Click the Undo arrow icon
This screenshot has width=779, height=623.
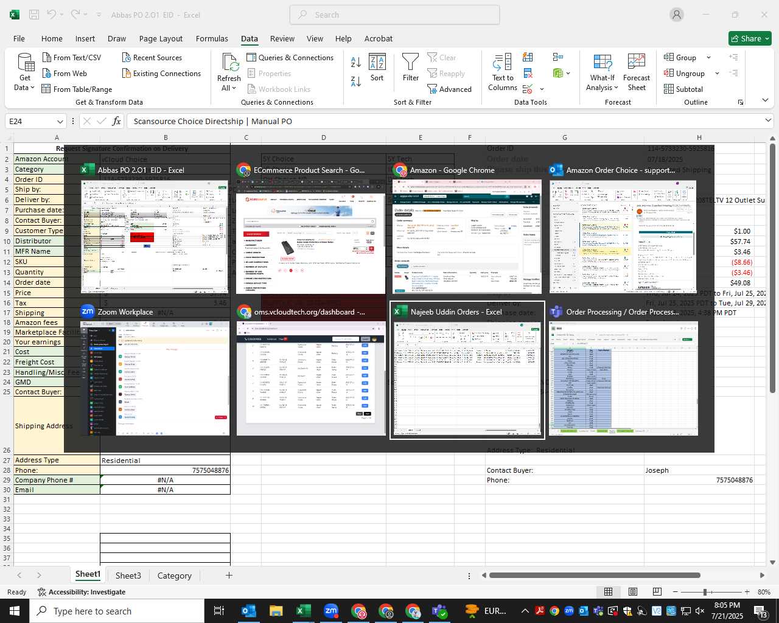[x=52, y=15]
